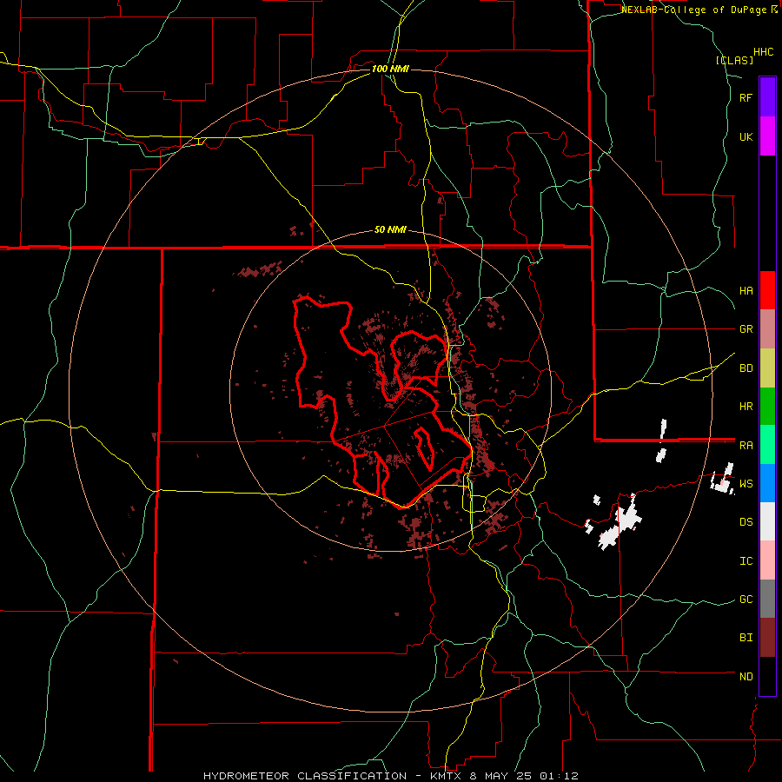
Task: Click the purple RF color swatch
Action: (767, 97)
